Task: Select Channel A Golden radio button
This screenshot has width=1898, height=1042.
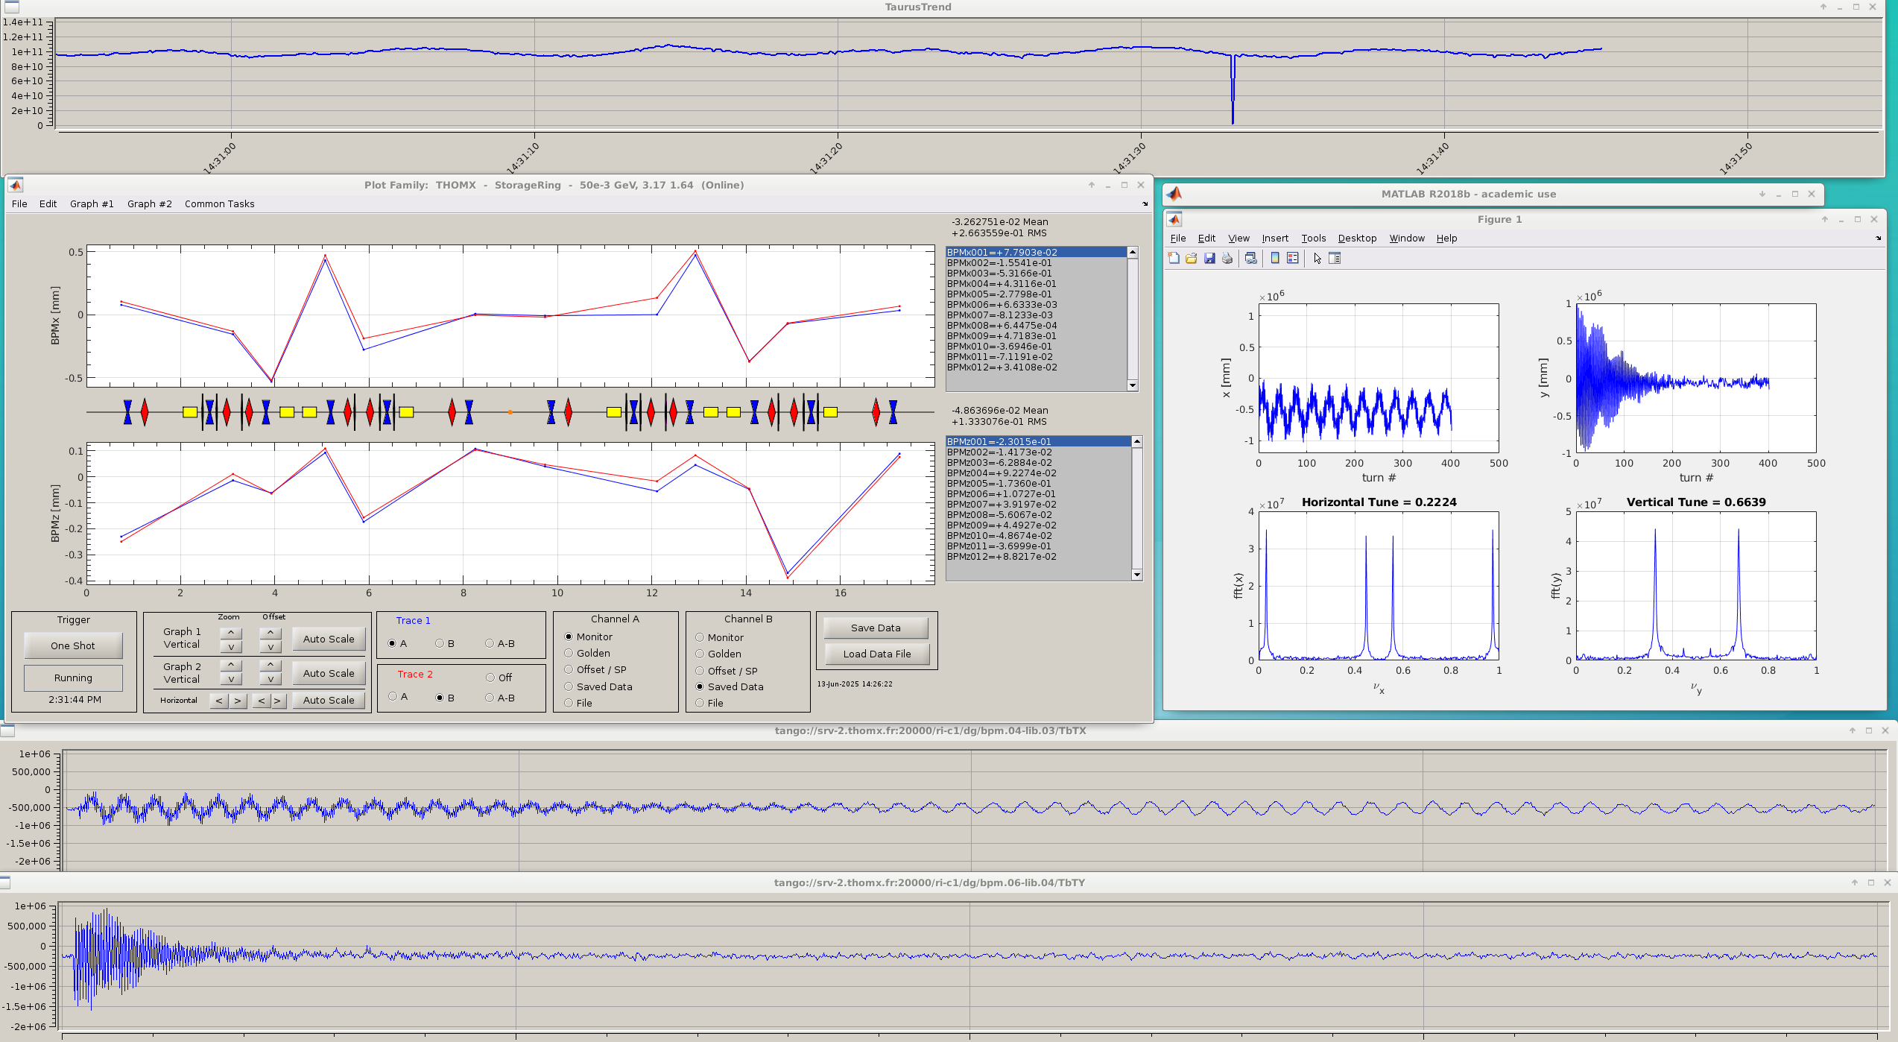Action: pyautogui.click(x=569, y=653)
